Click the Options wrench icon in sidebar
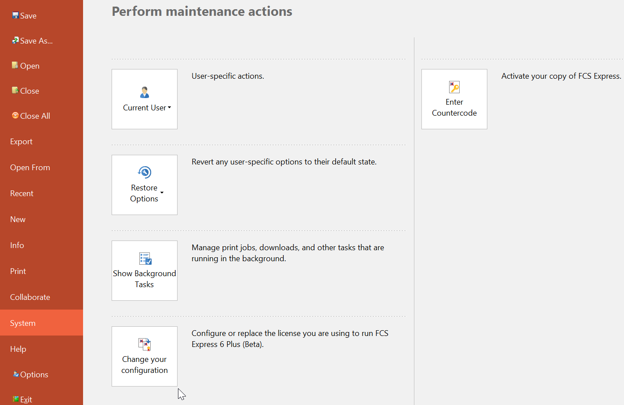 [16, 374]
